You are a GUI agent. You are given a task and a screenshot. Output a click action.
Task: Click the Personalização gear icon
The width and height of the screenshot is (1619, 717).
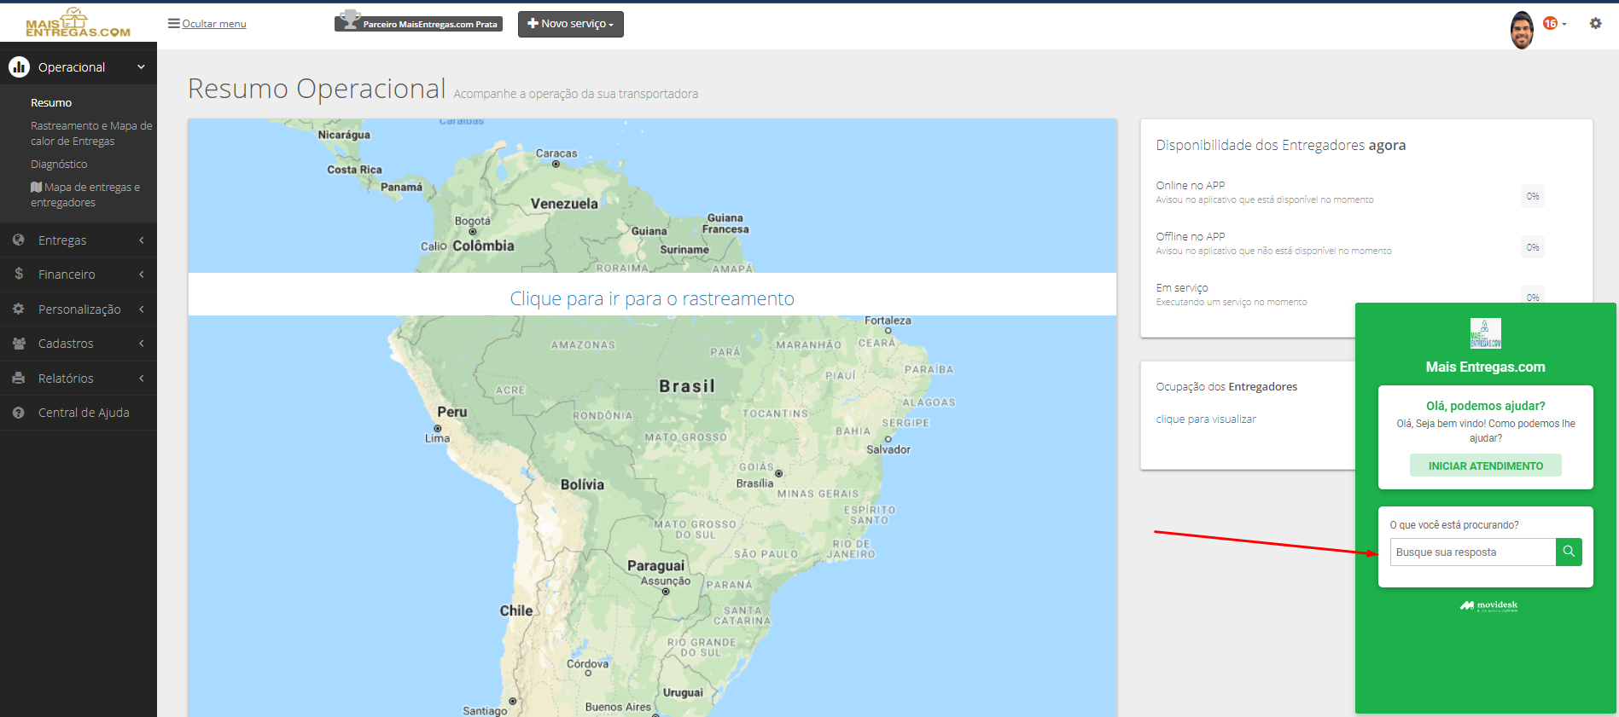click(x=19, y=309)
